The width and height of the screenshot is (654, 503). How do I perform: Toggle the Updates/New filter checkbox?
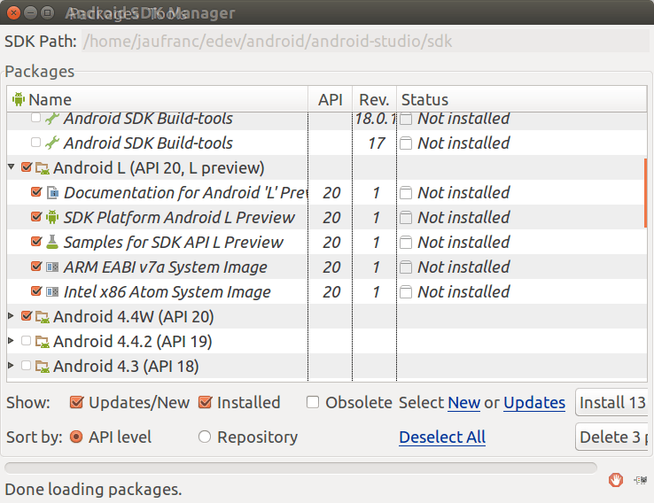click(76, 402)
